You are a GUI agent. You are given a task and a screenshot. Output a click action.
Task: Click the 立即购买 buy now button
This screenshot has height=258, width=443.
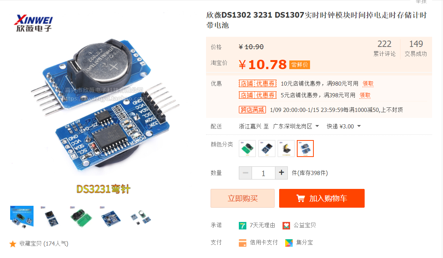[x=243, y=198]
